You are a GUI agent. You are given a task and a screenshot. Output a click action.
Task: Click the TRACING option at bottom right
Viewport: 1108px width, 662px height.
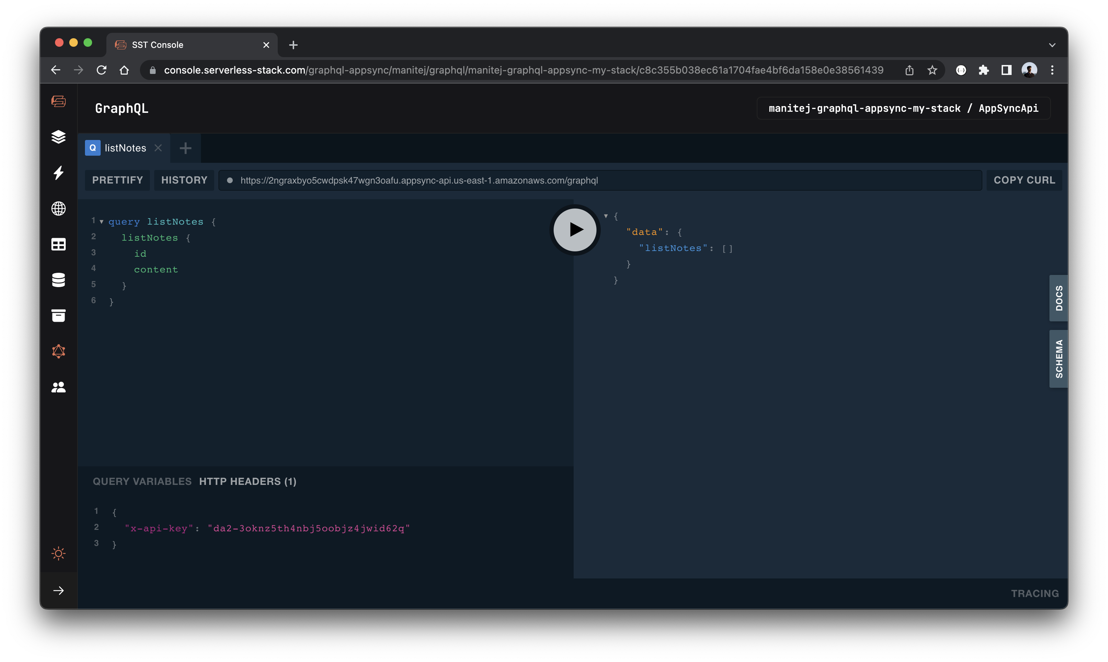[1034, 593]
